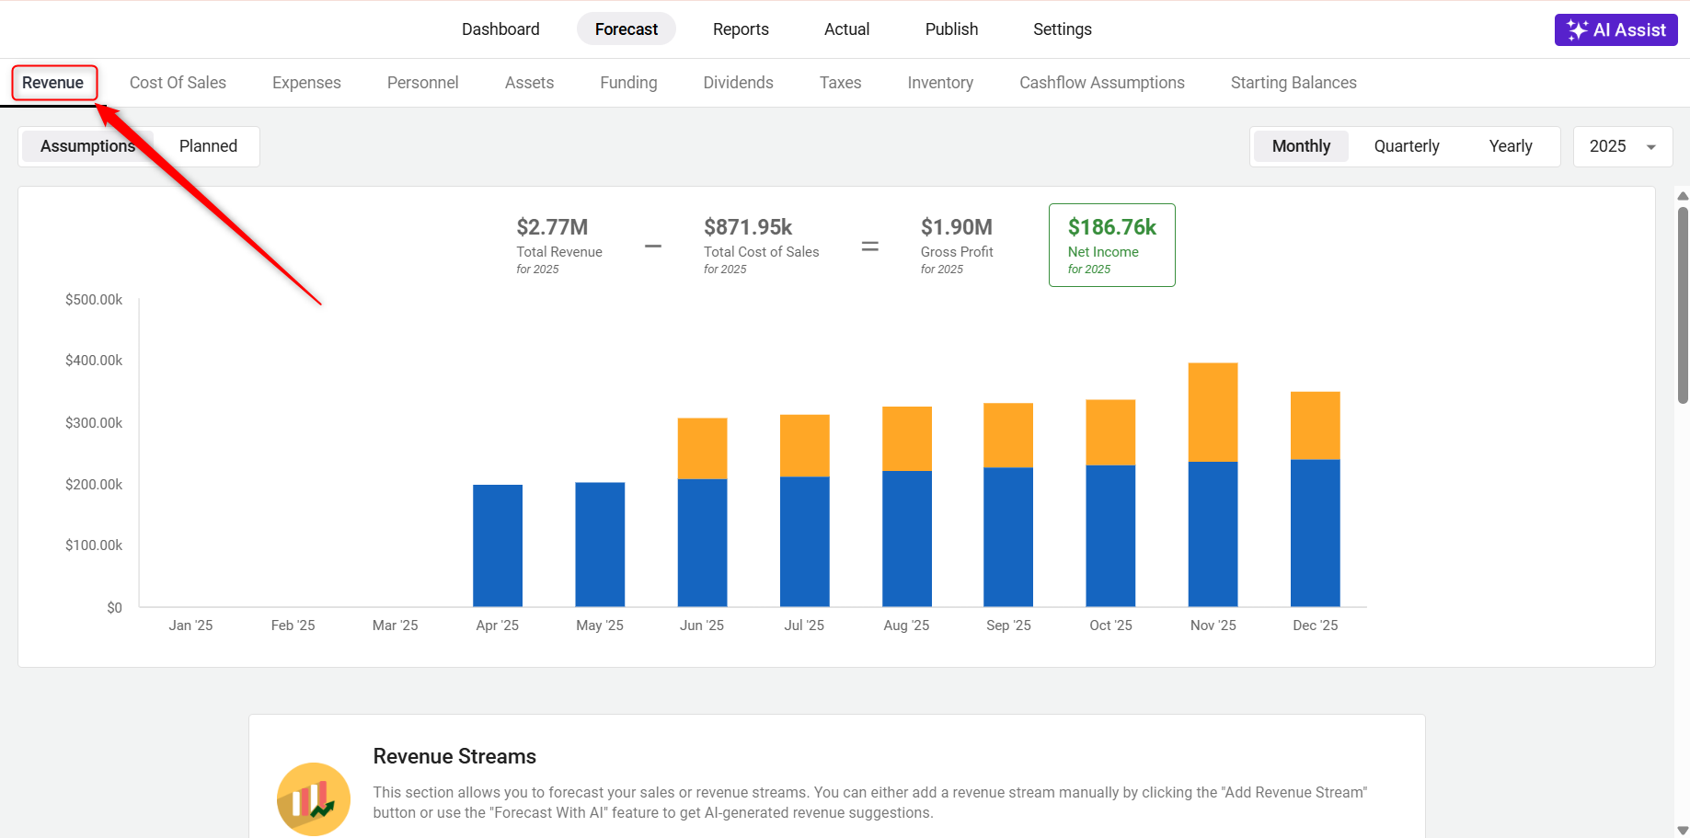The image size is (1690, 838).
Task: Click the blue Apr '25 revenue bar
Action: 498,545
